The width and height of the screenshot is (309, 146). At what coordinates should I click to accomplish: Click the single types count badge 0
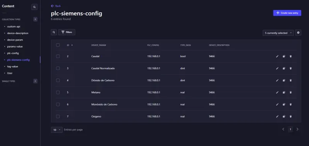point(35,81)
